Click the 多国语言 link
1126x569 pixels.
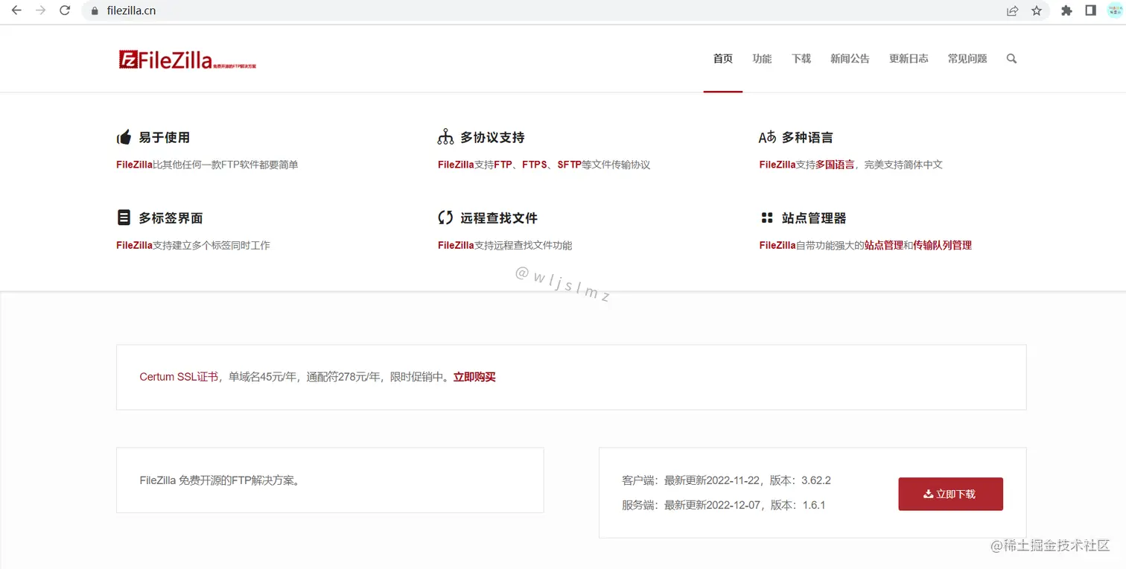click(835, 165)
